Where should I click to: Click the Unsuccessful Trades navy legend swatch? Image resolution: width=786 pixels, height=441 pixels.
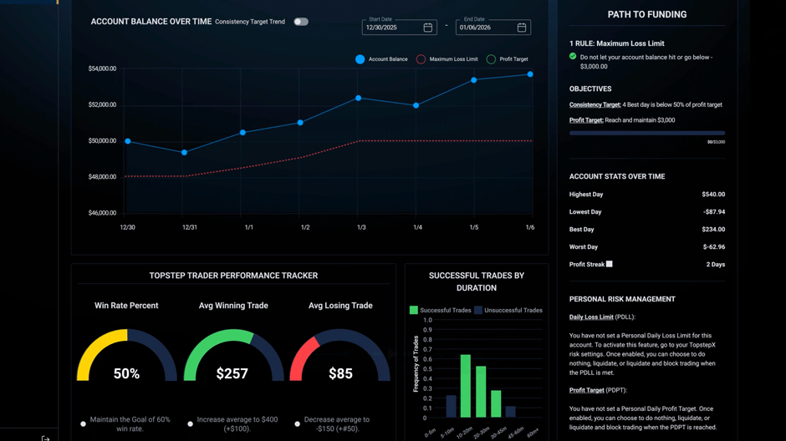(x=478, y=311)
